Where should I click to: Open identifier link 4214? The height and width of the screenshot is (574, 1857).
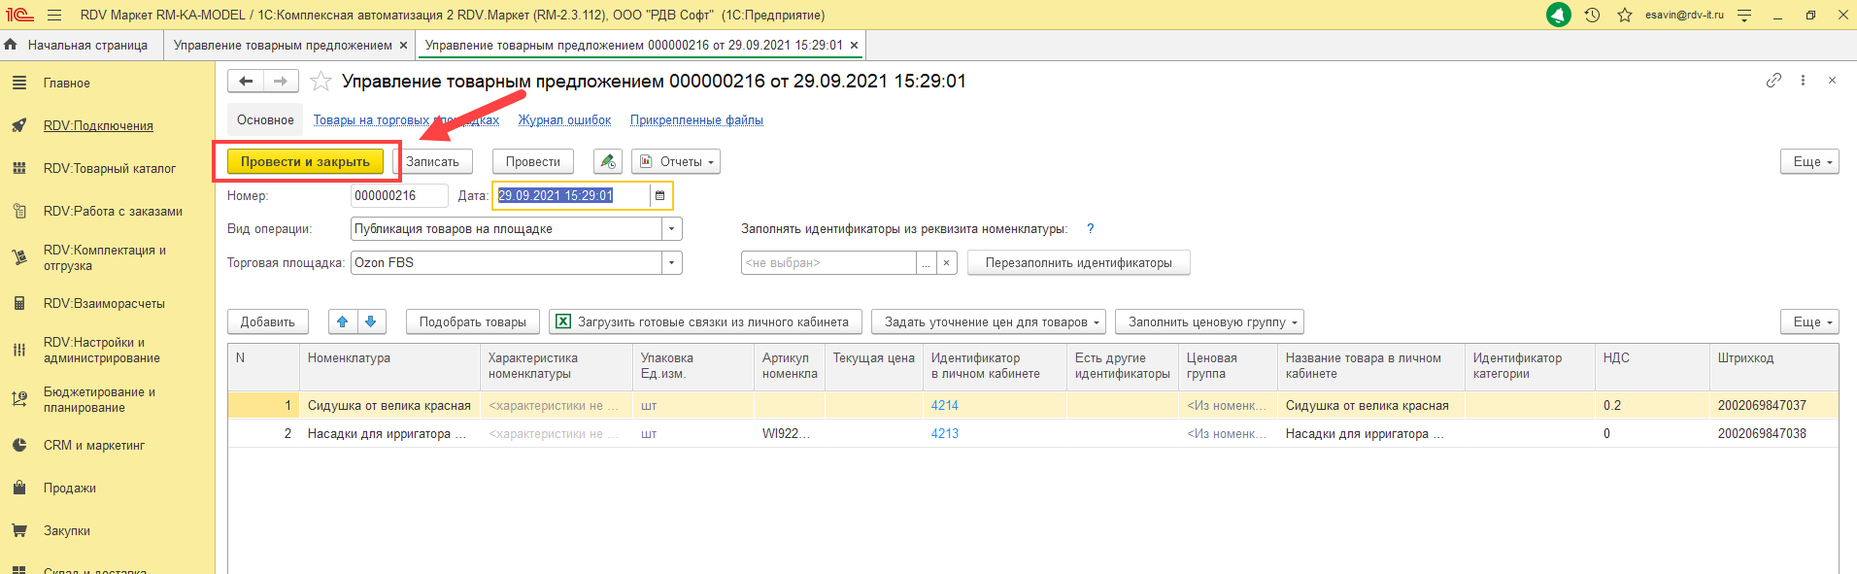945,406
